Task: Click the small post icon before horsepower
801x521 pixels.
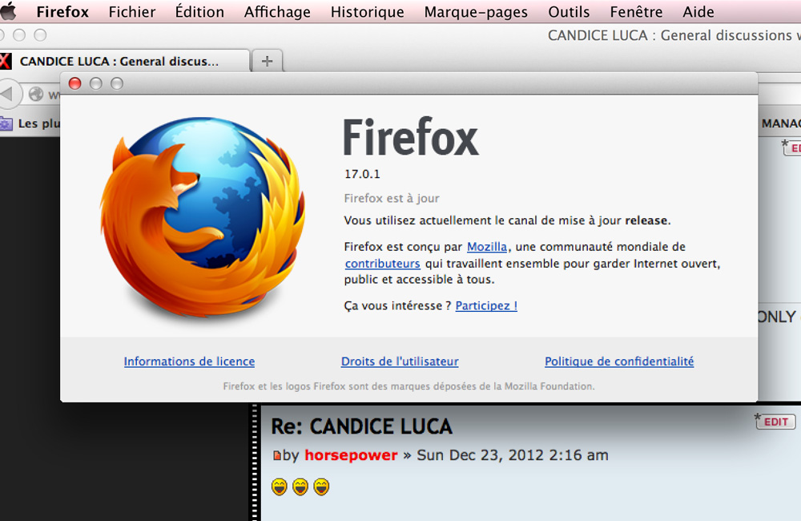Action: (x=276, y=456)
